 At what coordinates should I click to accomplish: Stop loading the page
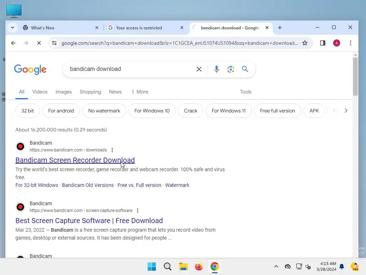click(x=39, y=43)
